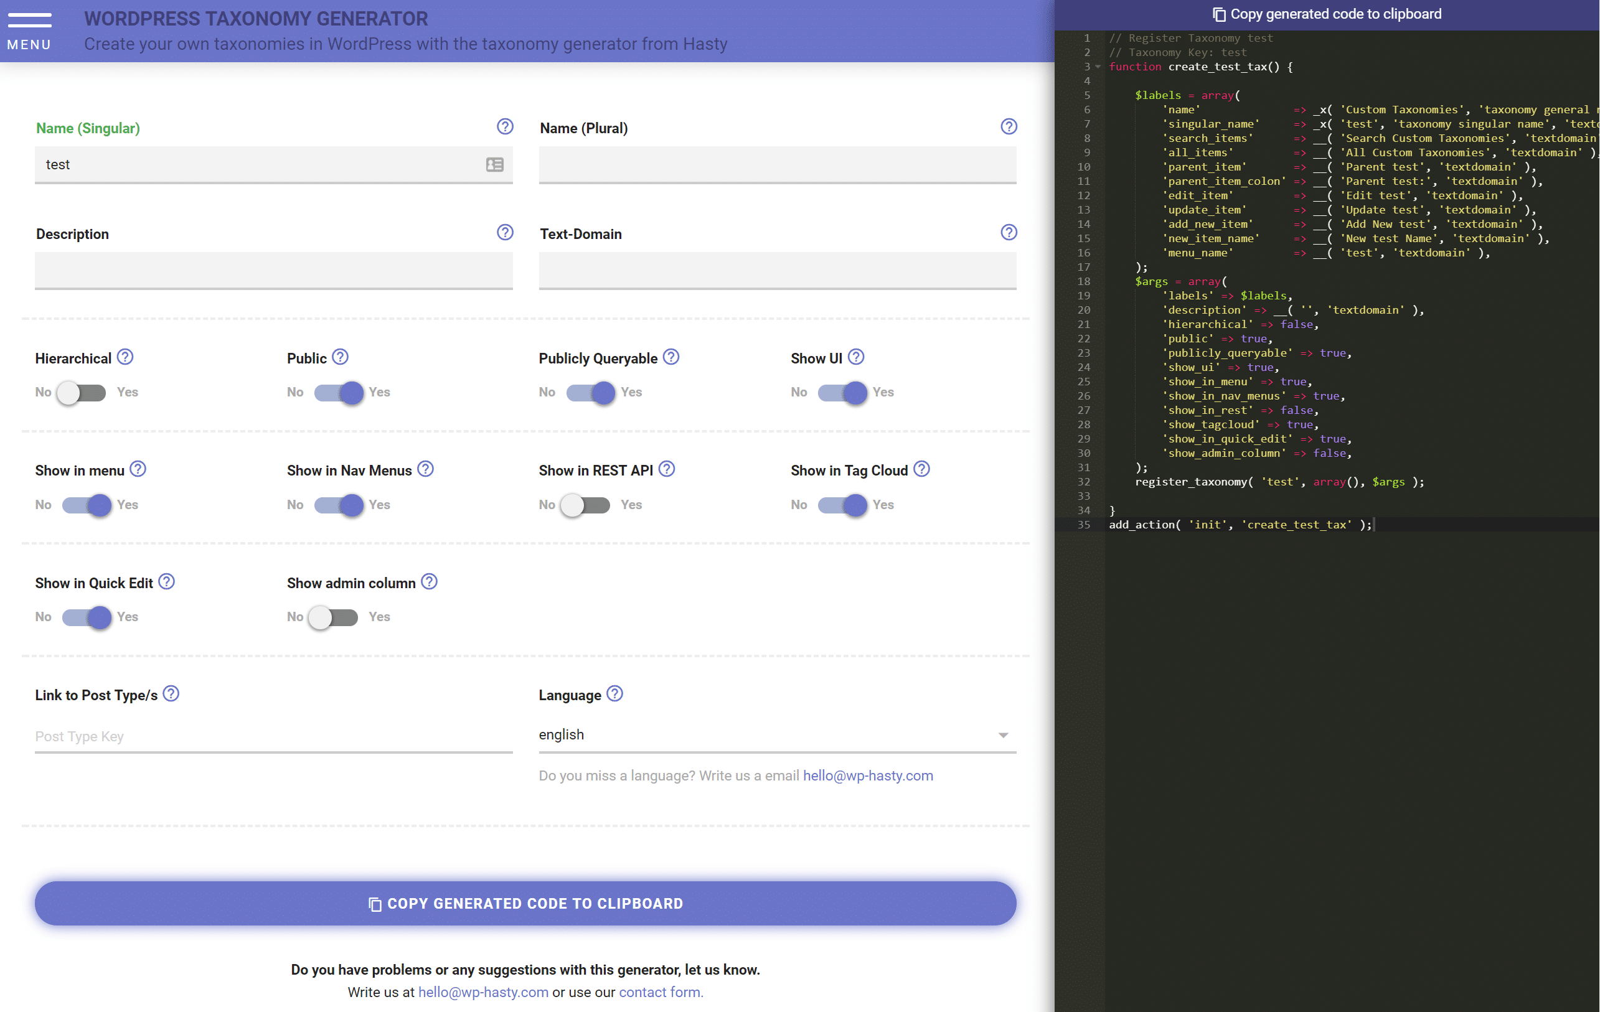Image resolution: width=1600 pixels, height=1012 pixels.
Task: Click the copy generated code button
Action: tap(1324, 14)
